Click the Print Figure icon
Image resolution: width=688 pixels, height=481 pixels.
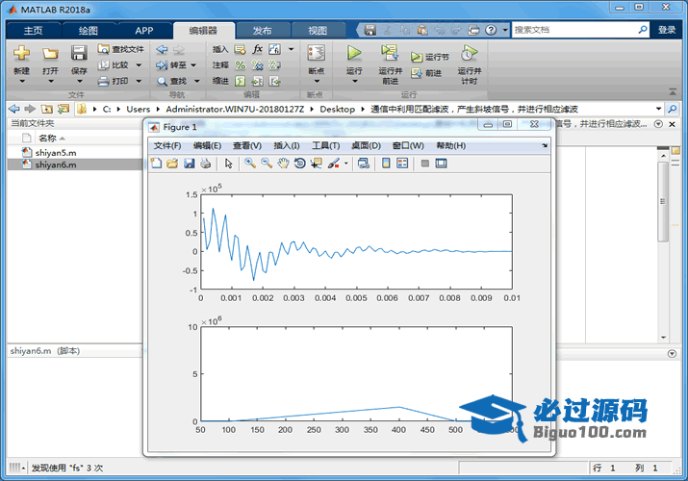pyautogui.click(x=206, y=164)
